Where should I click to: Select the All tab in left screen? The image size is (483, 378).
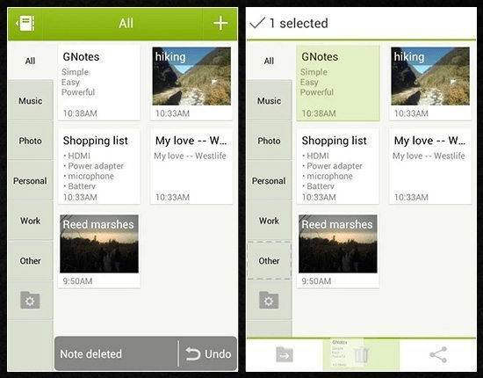(30, 61)
